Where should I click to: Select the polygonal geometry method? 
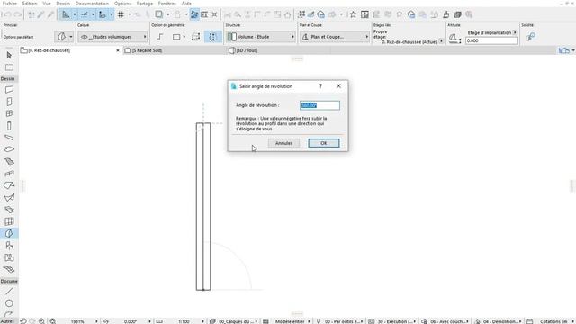tap(160, 37)
